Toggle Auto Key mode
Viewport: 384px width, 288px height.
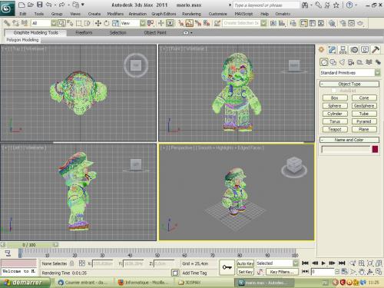245,263
